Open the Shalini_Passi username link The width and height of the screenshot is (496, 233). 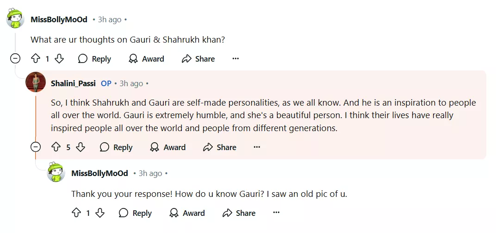[73, 83]
